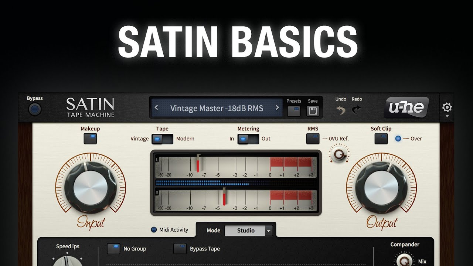Image resolution: width=473 pixels, height=266 pixels.
Task: Click the Metering In label
Action: pyautogui.click(x=232, y=139)
